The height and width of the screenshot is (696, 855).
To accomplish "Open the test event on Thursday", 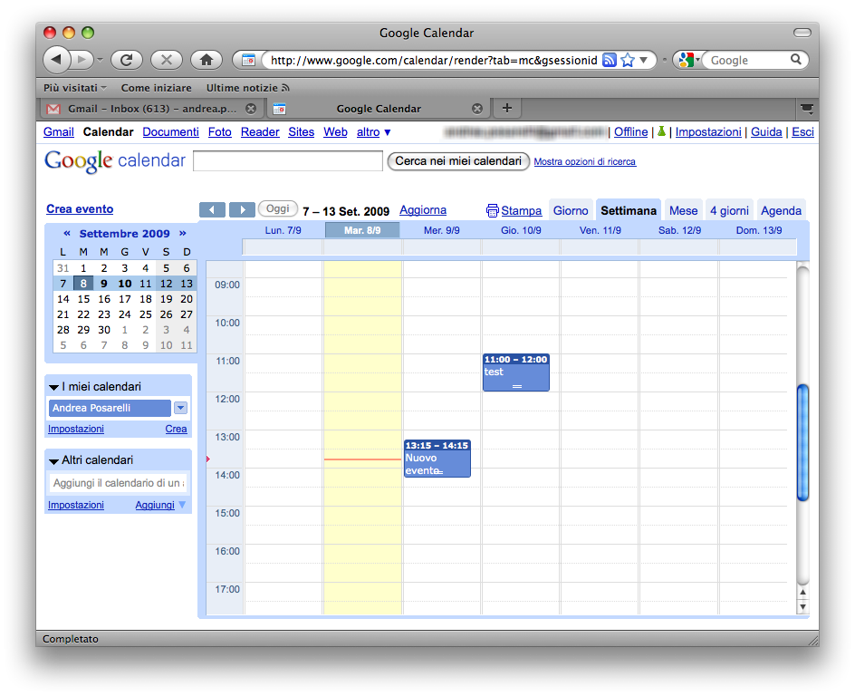I will coord(515,372).
